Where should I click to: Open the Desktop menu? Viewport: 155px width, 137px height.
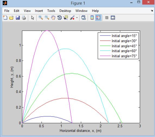[65, 11]
